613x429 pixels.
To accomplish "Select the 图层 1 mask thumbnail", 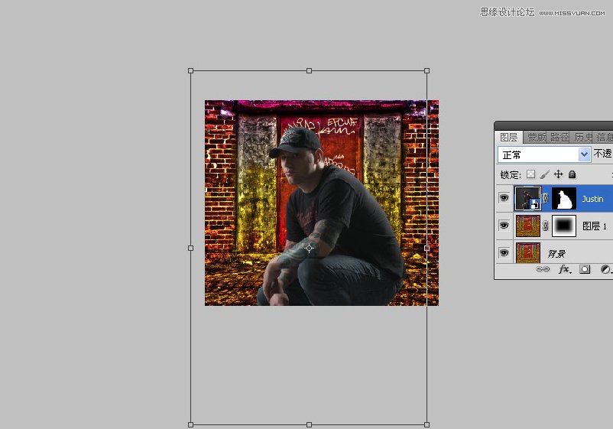I will [x=564, y=226].
